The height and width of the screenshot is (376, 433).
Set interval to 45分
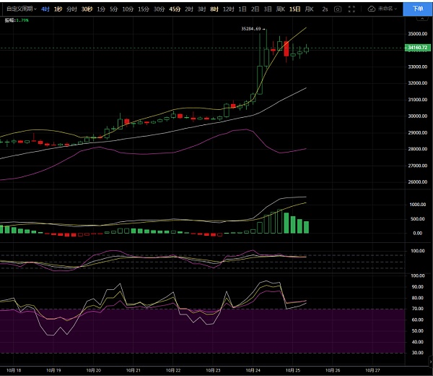(175, 9)
